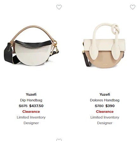
Task: Open the Dolores Handbag product title
Action: pyautogui.click(x=105, y=100)
